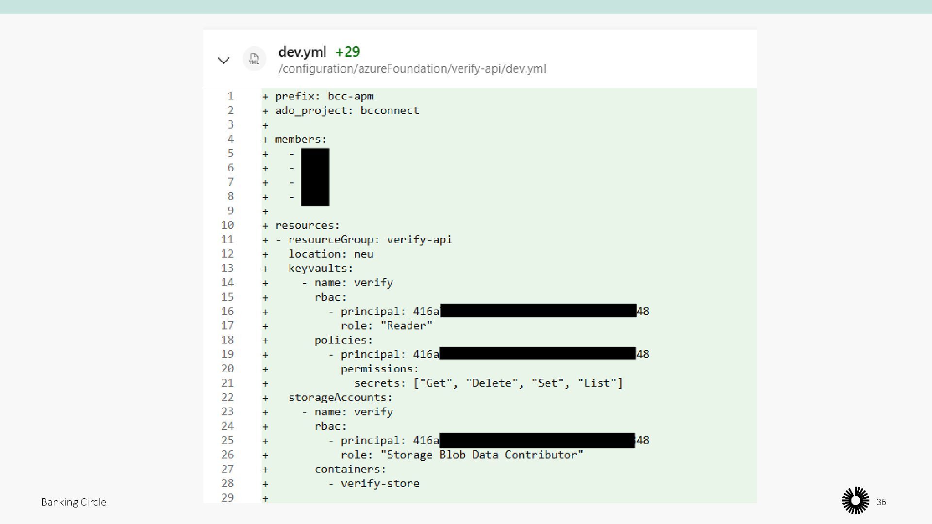Screen dimensions: 932x524
Task: Click the YML file type icon
Action: pyautogui.click(x=254, y=59)
